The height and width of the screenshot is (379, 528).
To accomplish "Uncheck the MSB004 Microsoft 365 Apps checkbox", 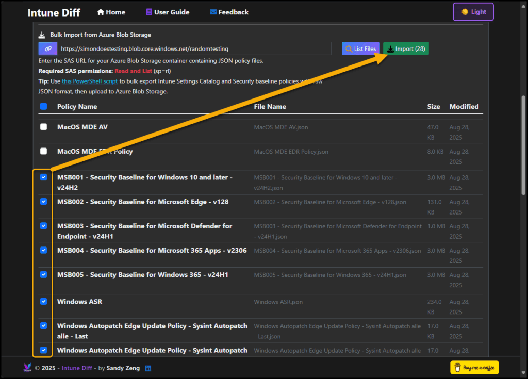I will 43,250.
